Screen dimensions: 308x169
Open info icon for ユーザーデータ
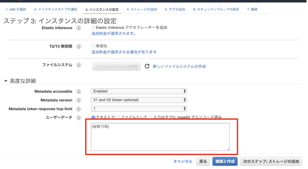click(79, 118)
